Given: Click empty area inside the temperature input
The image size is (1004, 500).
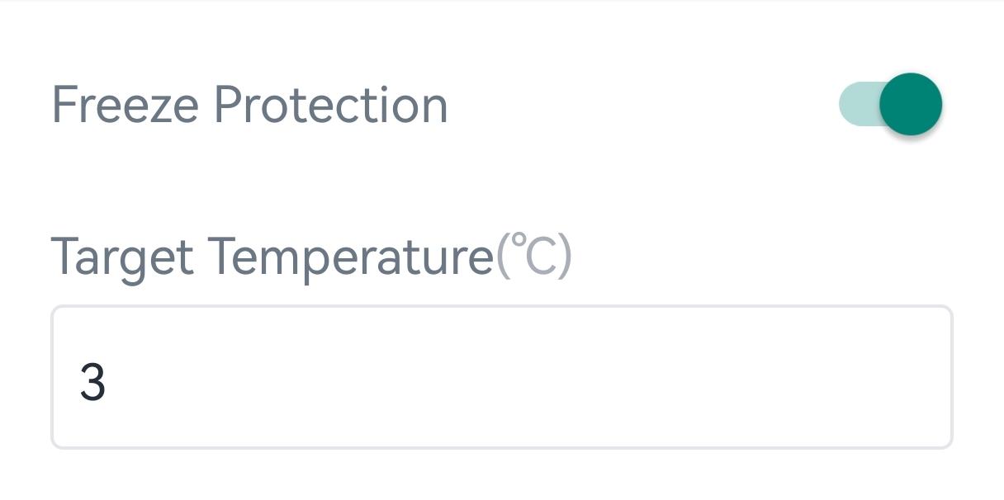Looking at the screenshot, I should (578, 378).
